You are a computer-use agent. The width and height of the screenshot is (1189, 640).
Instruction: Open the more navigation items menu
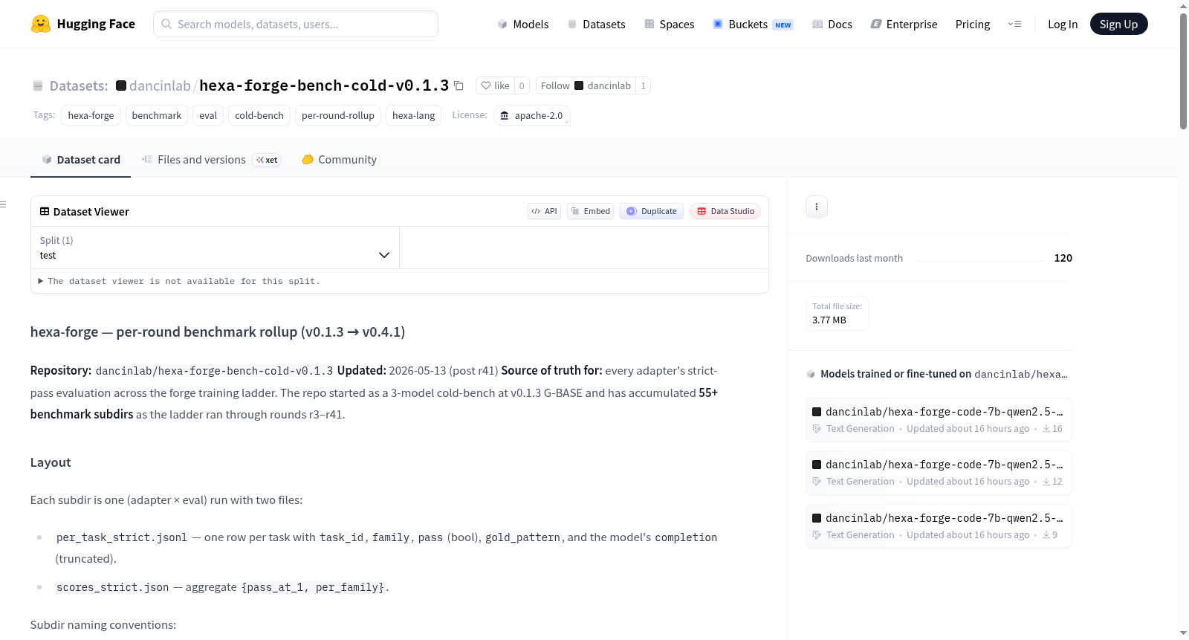tap(1014, 24)
